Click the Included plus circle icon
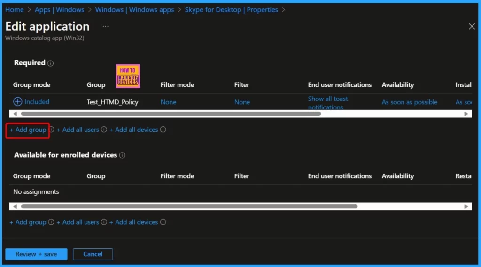 17,101
